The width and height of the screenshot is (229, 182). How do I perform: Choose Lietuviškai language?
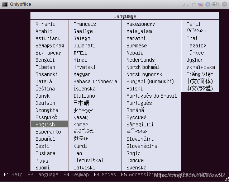(89, 160)
